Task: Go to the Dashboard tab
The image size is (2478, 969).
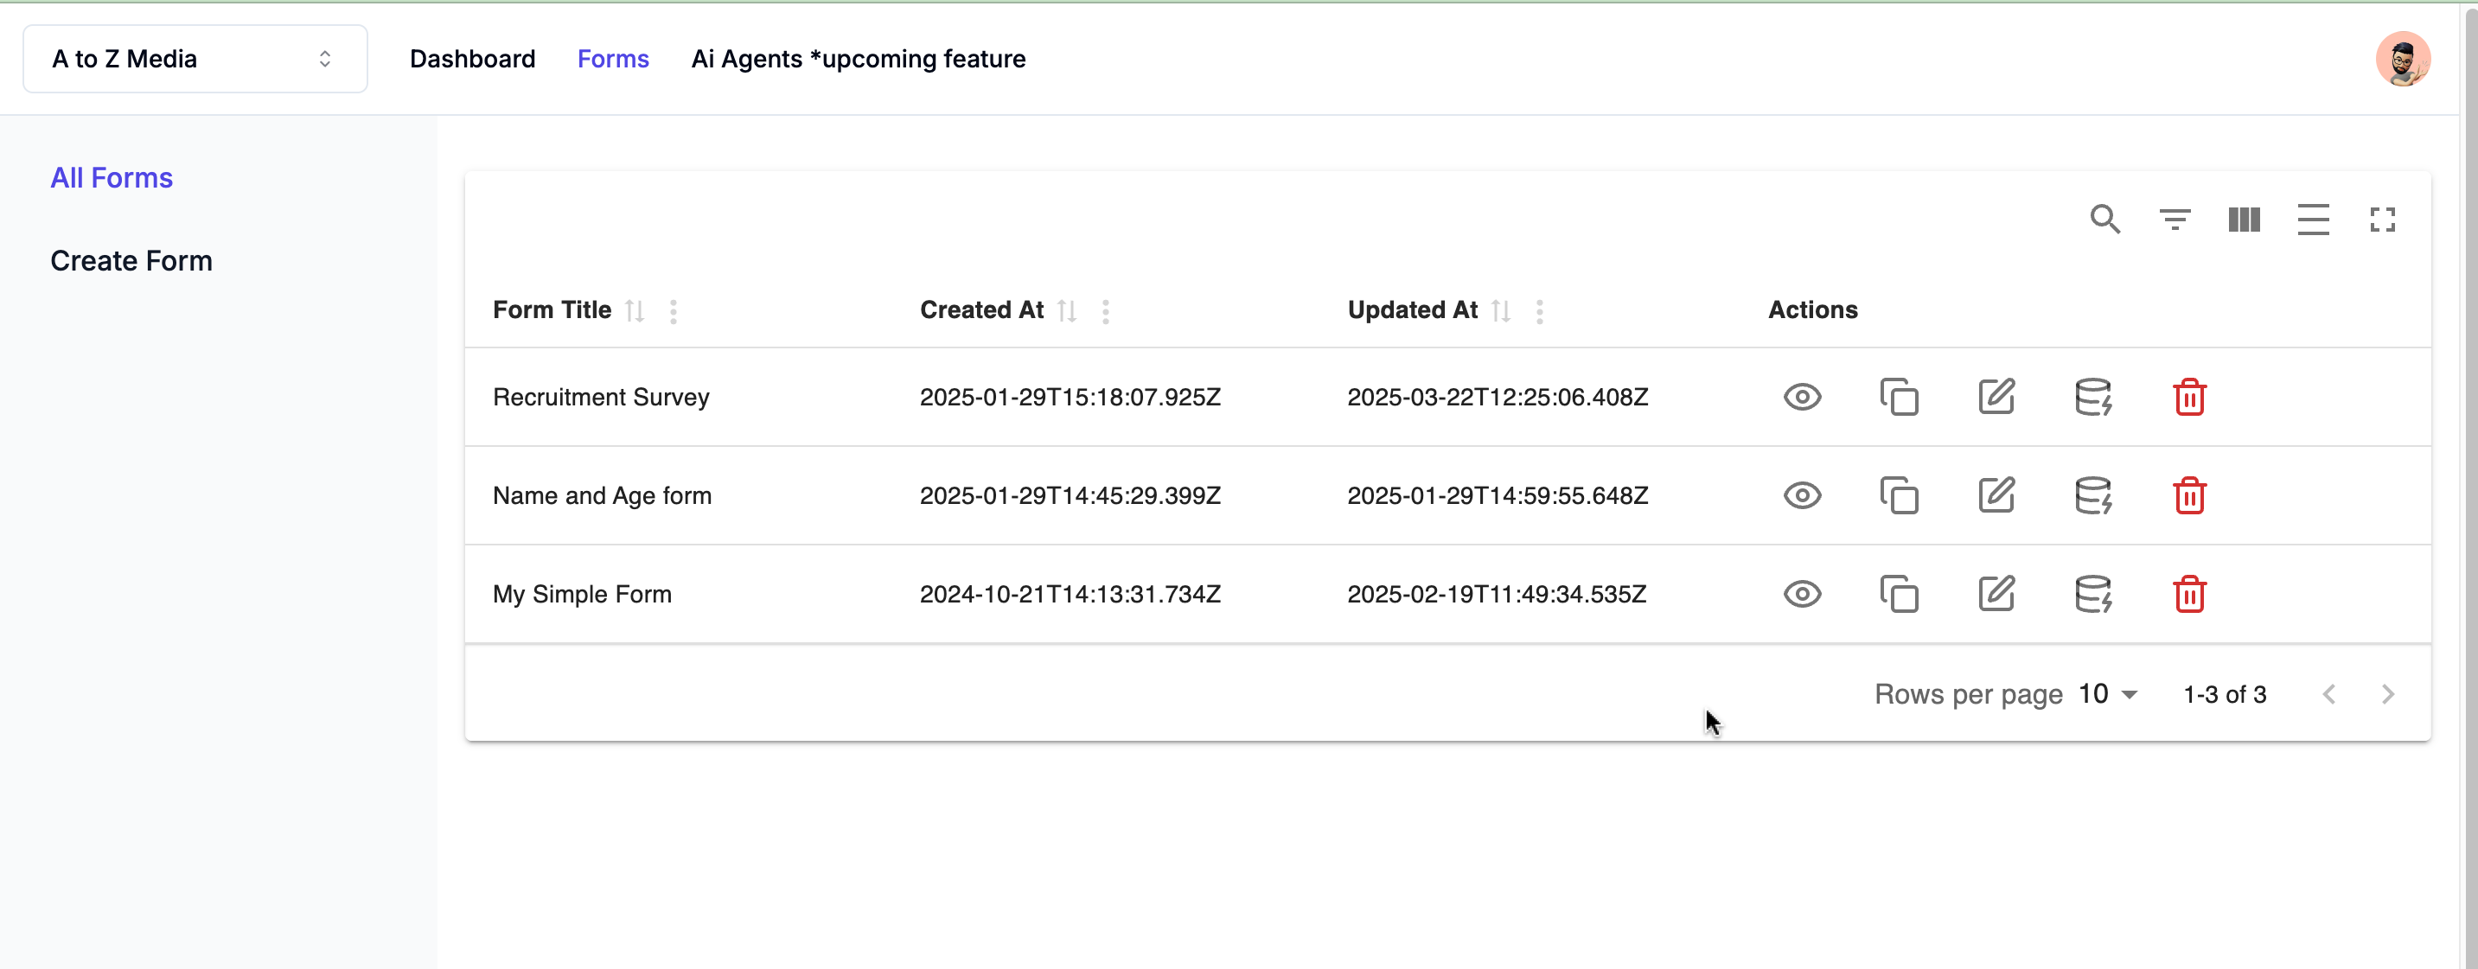Action: pyautogui.click(x=472, y=59)
